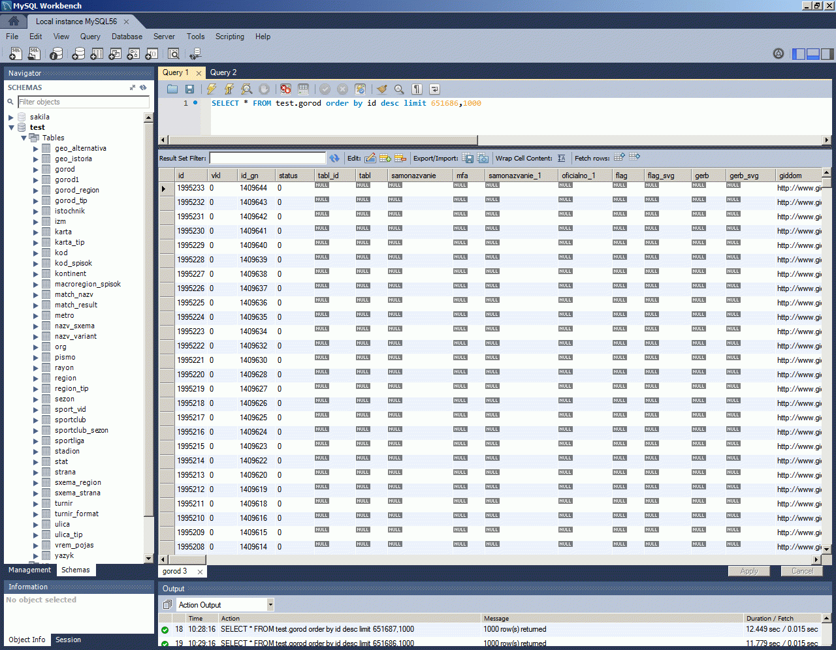This screenshot has width=836, height=650.
Task: Delete selected rows icon
Action: click(x=400, y=158)
